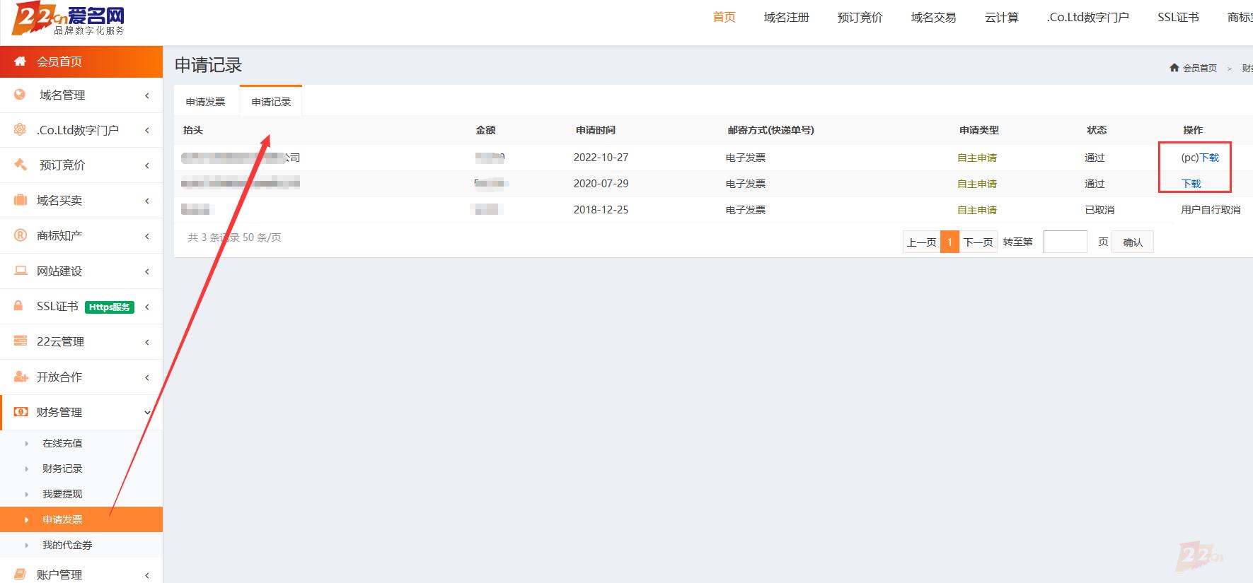Open 我要提现 under 财务管理

pos(62,494)
